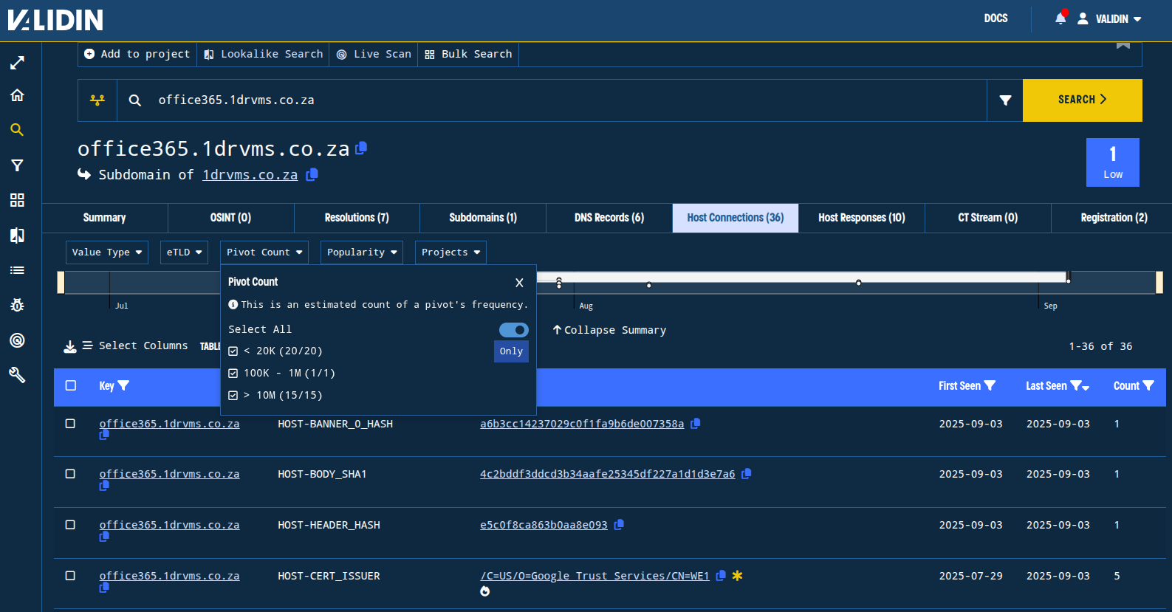Image resolution: width=1172 pixels, height=612 pixels.
Task: Open the sidebar tools wrench icon
Action: pos(17,375)
